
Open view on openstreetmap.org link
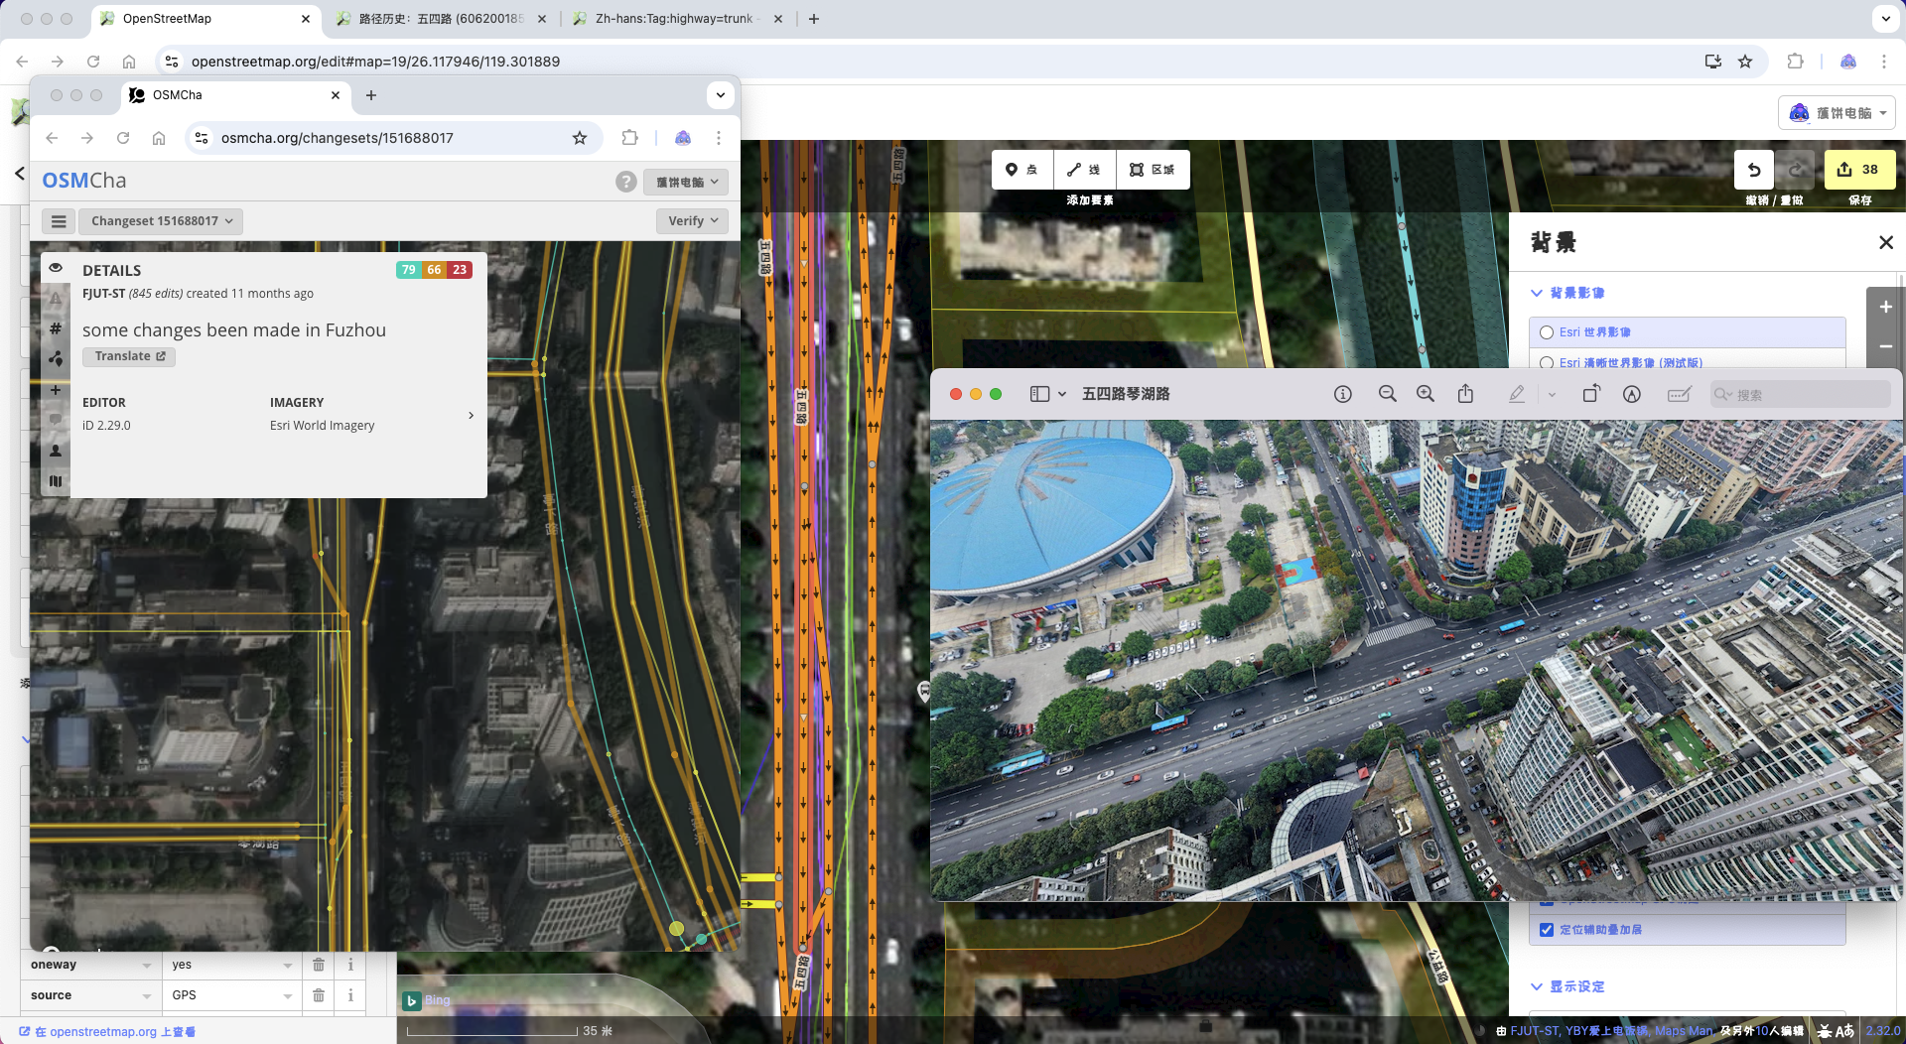107,1032
